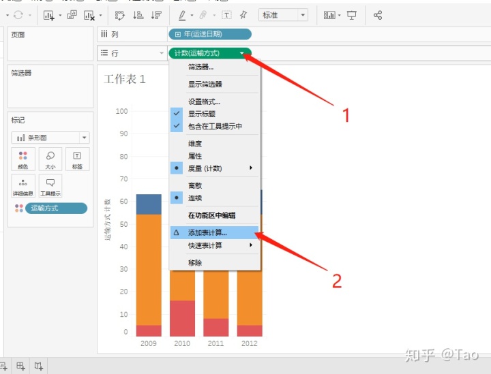Open 快速表计算 submenu

pyautogui.click(x=215, y=245)
